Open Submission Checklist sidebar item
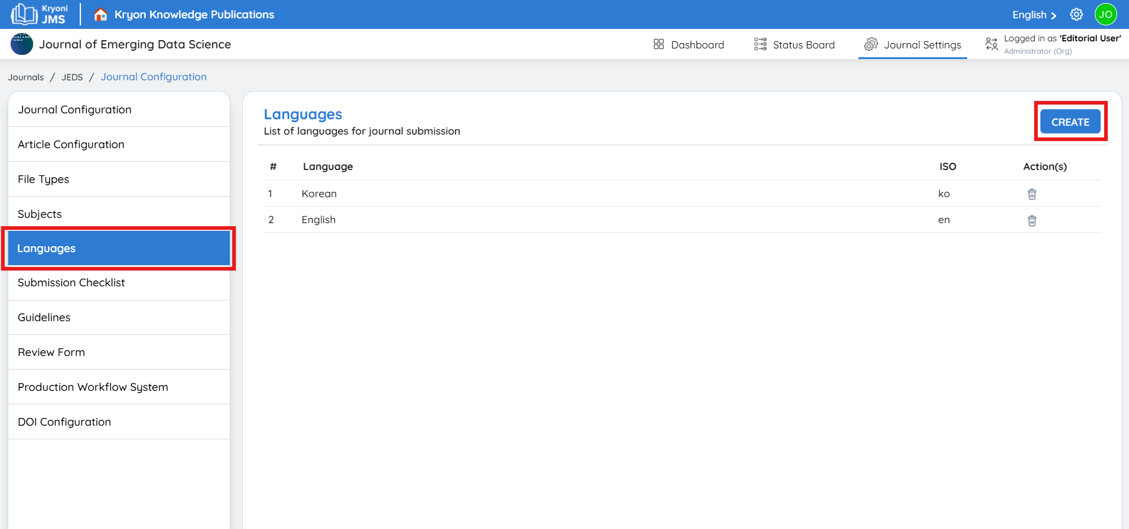Viewport: 1129px width, 529px height. pyautogui.click(x=71, y=283)
